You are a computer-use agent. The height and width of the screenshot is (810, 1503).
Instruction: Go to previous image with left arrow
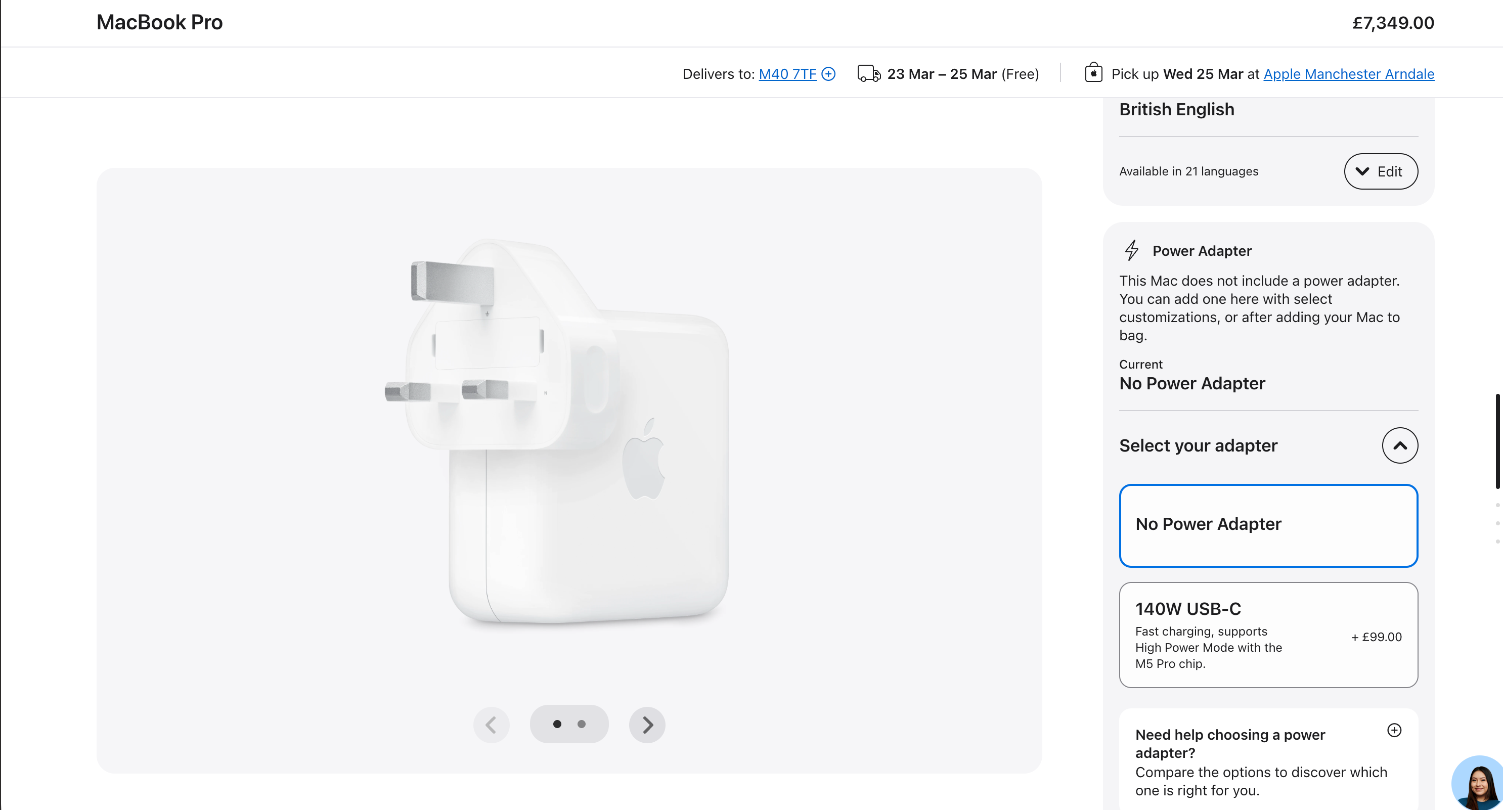click(x=491, y=725)
